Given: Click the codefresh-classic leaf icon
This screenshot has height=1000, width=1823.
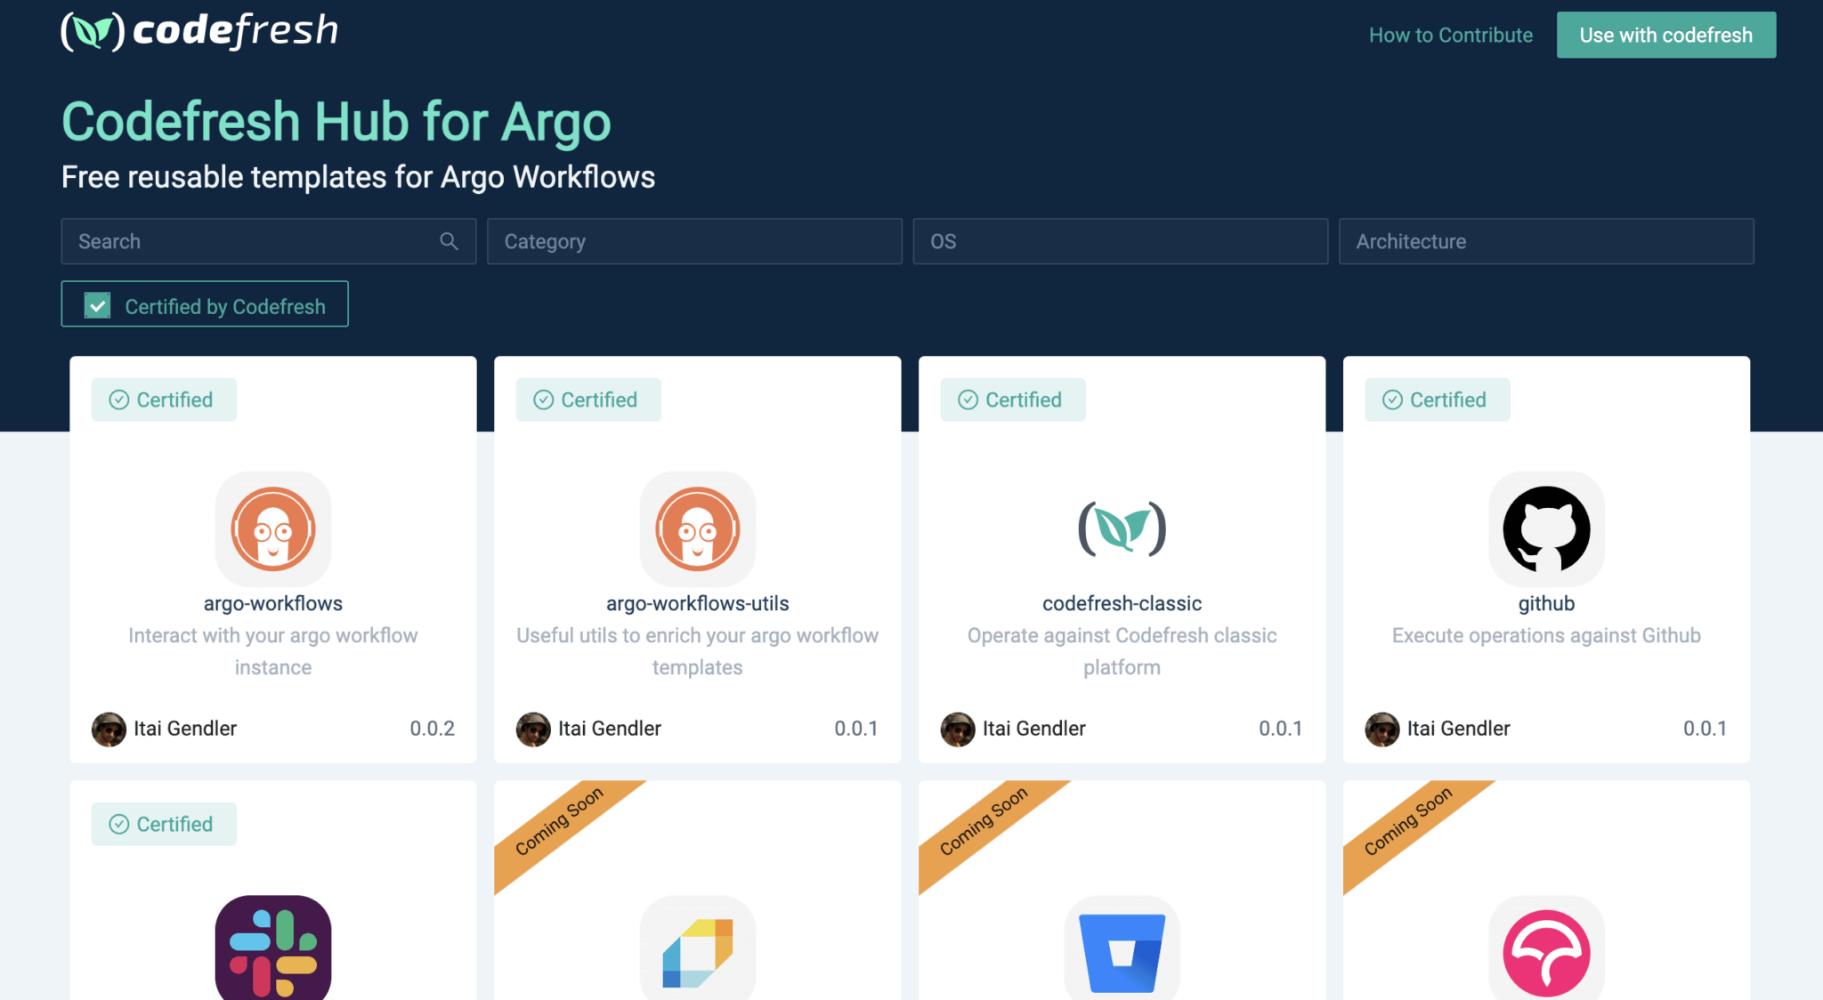Looking at the screenshot, I should pyautogui.click(x=1121, y=529).
